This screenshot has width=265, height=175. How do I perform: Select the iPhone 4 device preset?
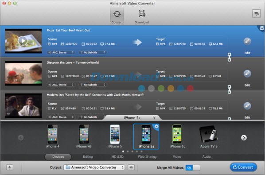coord(53,136)
